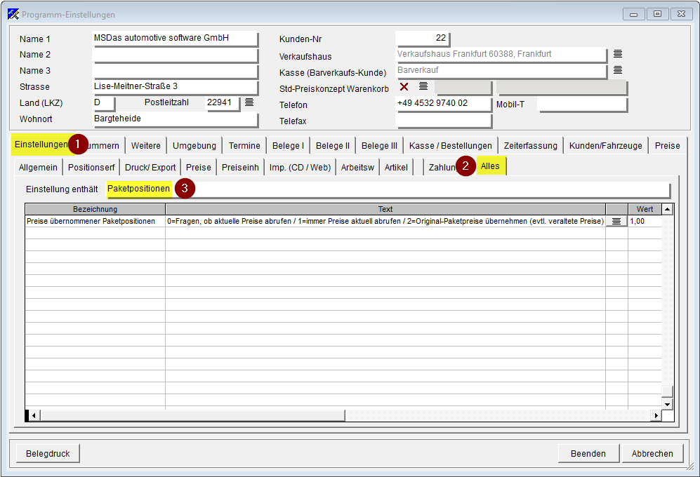
Task: Click the table's scroll-down arrow
Action: 668,404
